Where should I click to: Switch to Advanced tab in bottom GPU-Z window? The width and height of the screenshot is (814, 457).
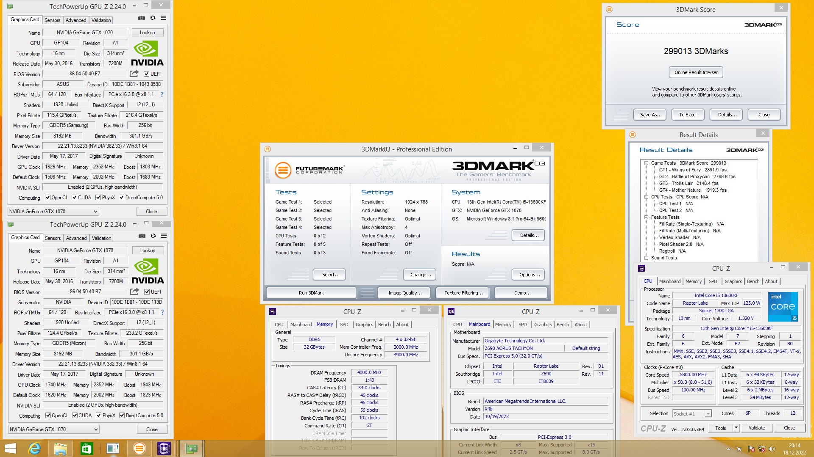click(x=76, y=238)
